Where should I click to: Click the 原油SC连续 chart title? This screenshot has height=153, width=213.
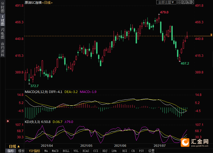click(33, 3)
